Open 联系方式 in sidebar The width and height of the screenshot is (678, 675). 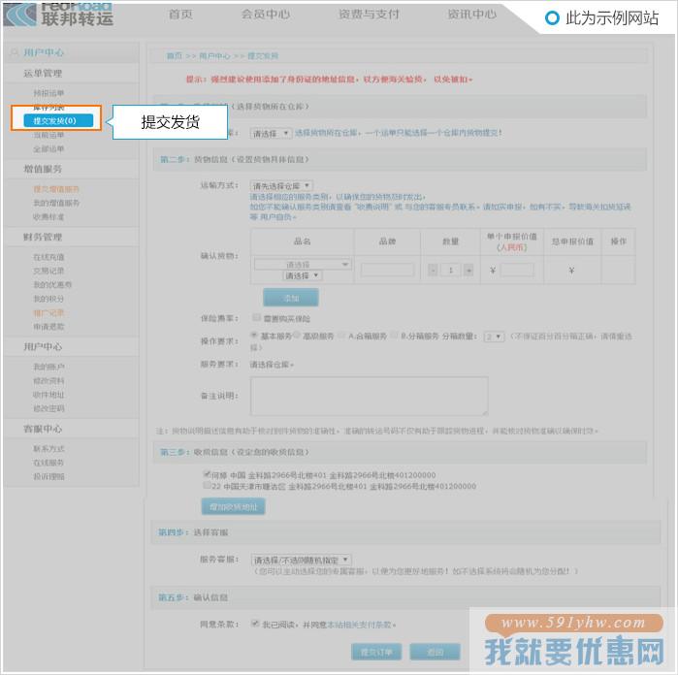click(x=48, y=449)
